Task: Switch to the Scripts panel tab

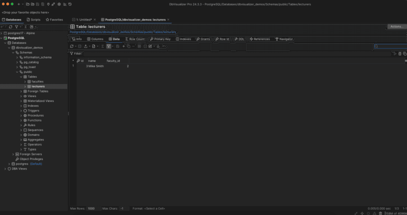Action: tap(33, 20)
